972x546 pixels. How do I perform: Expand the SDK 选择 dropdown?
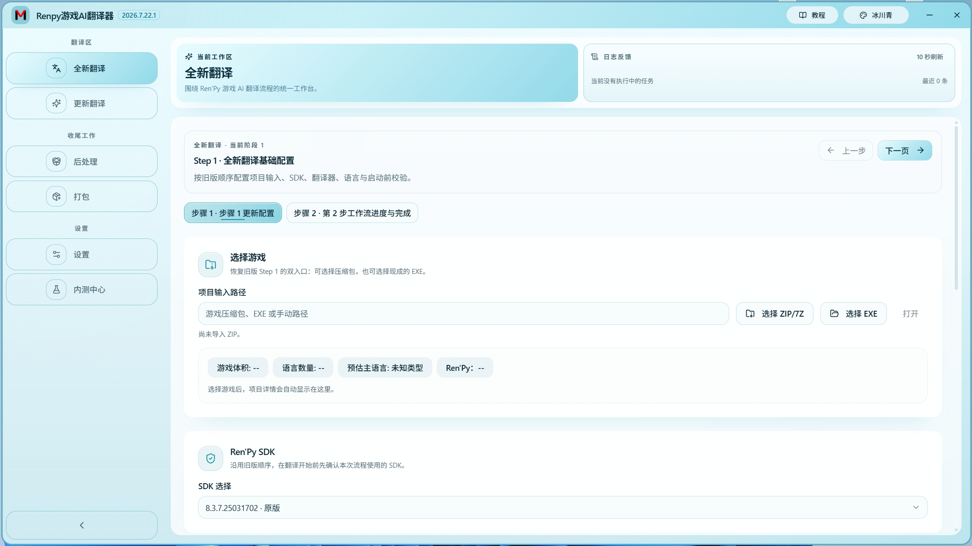point(563,507)
